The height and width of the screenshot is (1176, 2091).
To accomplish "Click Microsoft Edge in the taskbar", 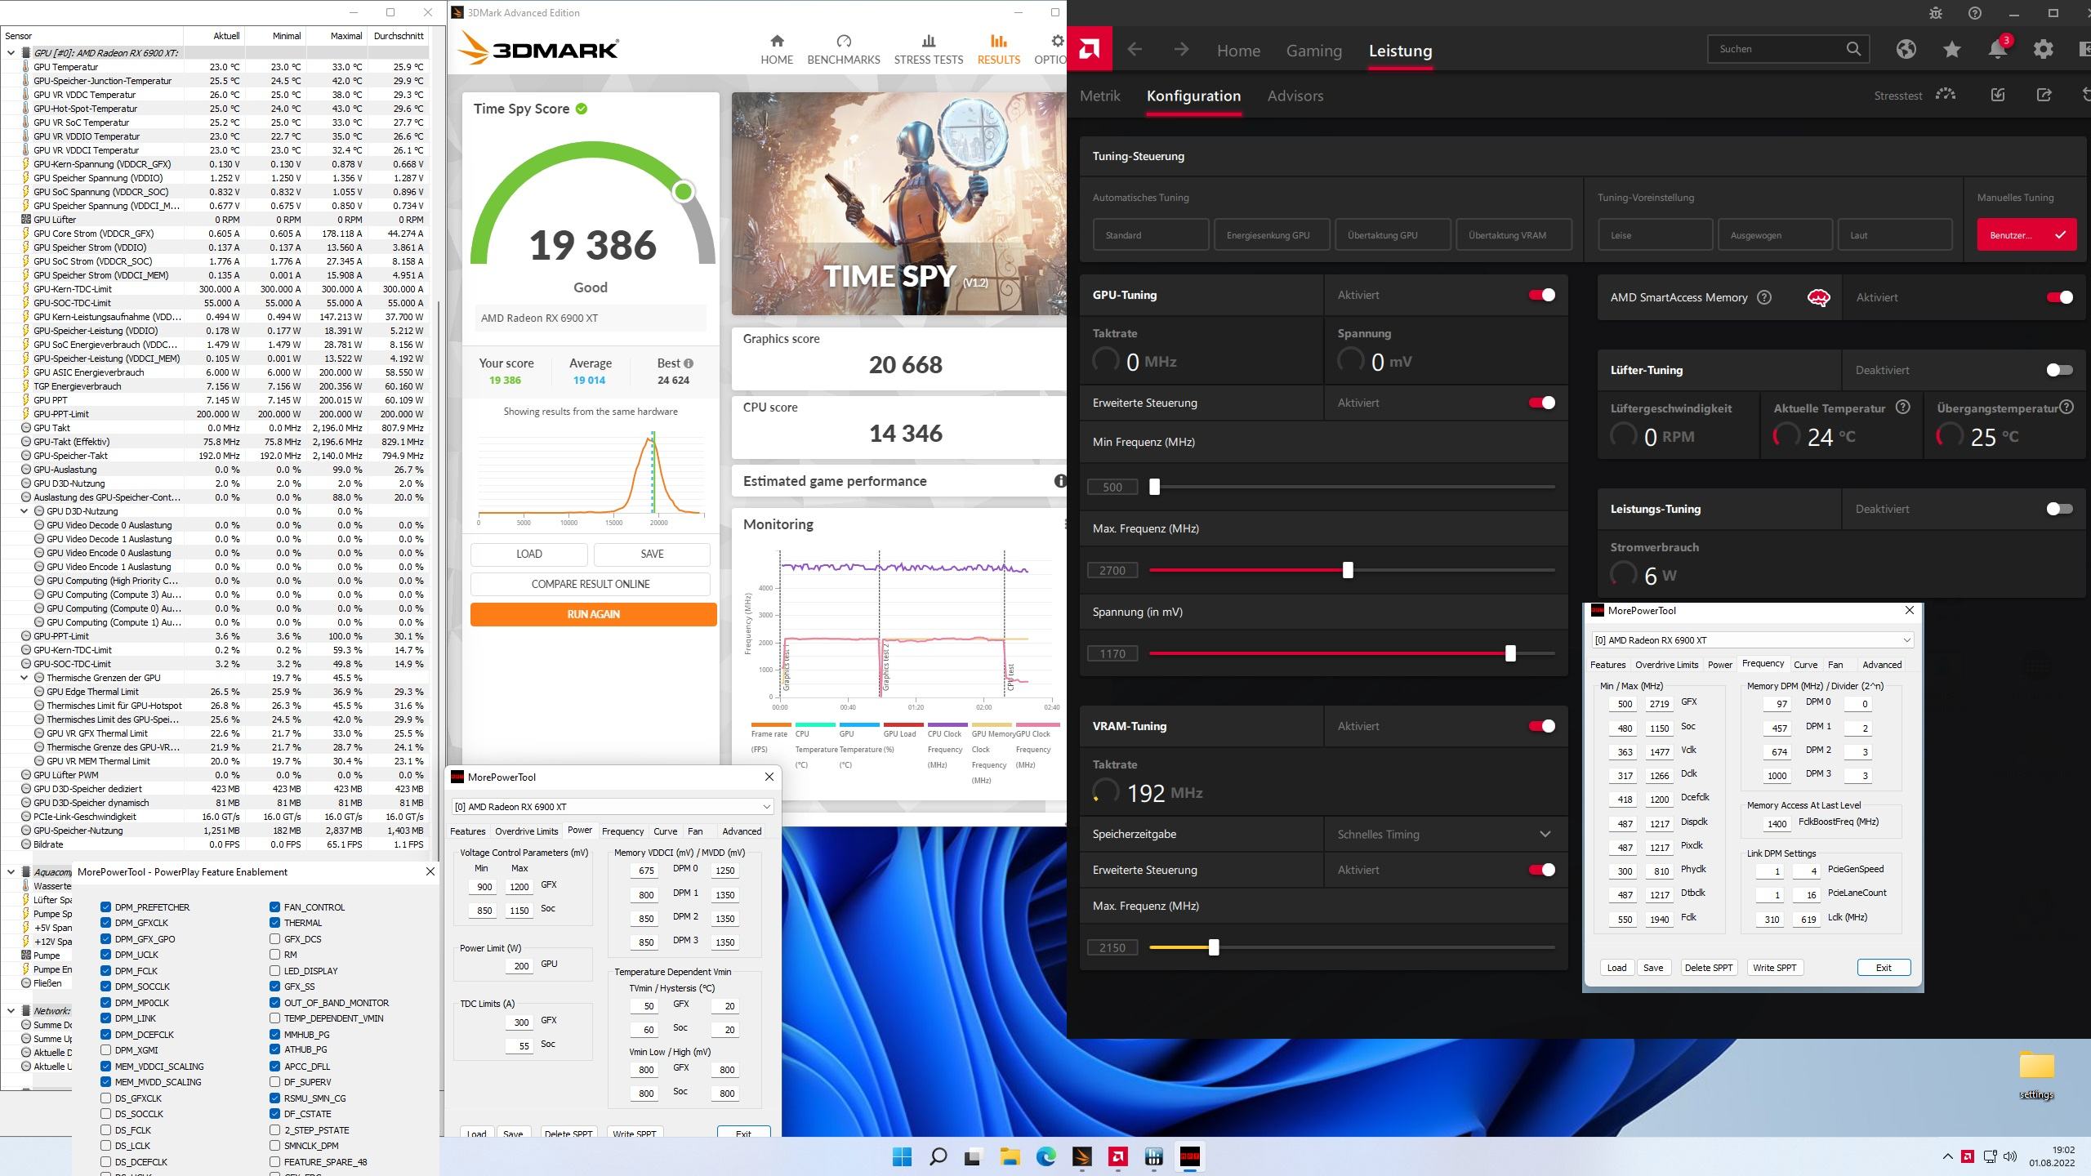I will pyautogui.click(x=1045, y=1156).
